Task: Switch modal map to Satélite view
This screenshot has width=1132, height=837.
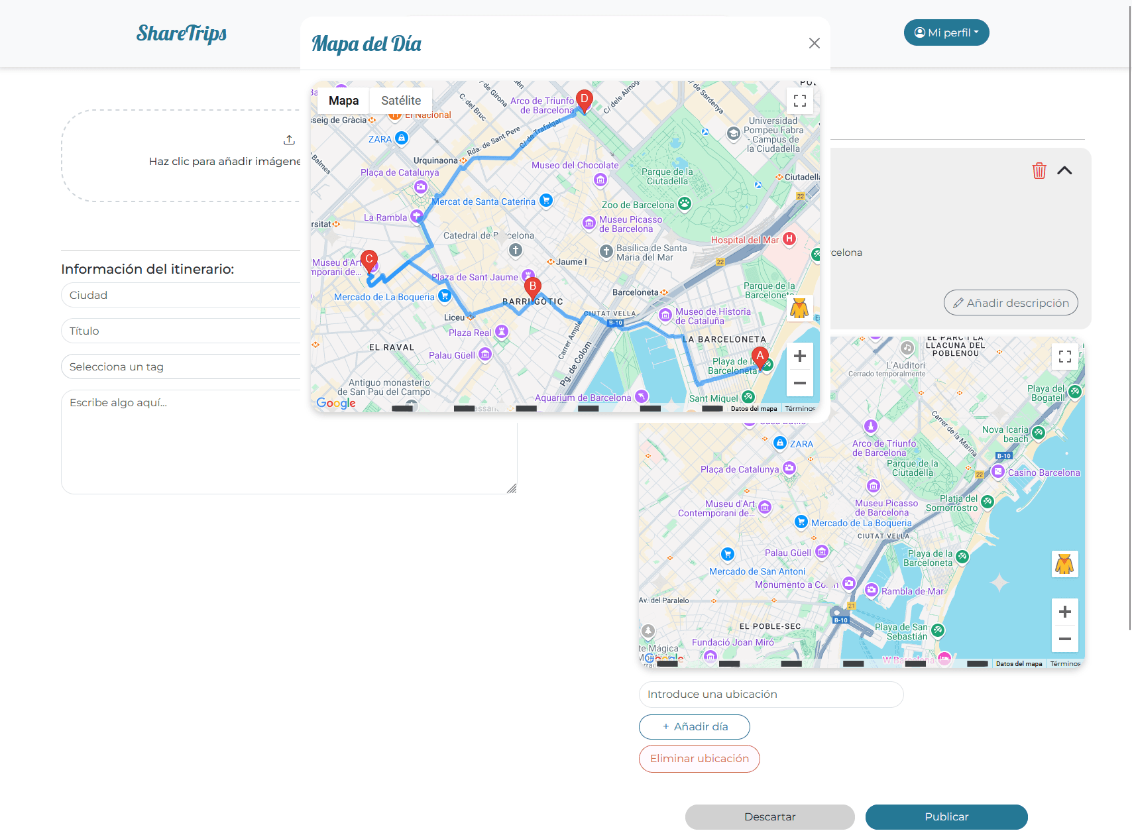Action: pyautogui.click(x=401, y=101)
